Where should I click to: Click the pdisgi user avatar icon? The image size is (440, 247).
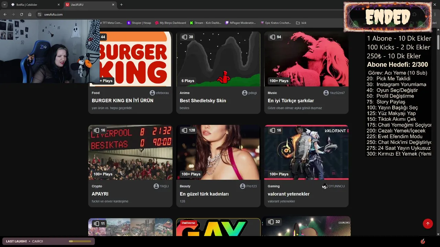(x=245, y=93)
